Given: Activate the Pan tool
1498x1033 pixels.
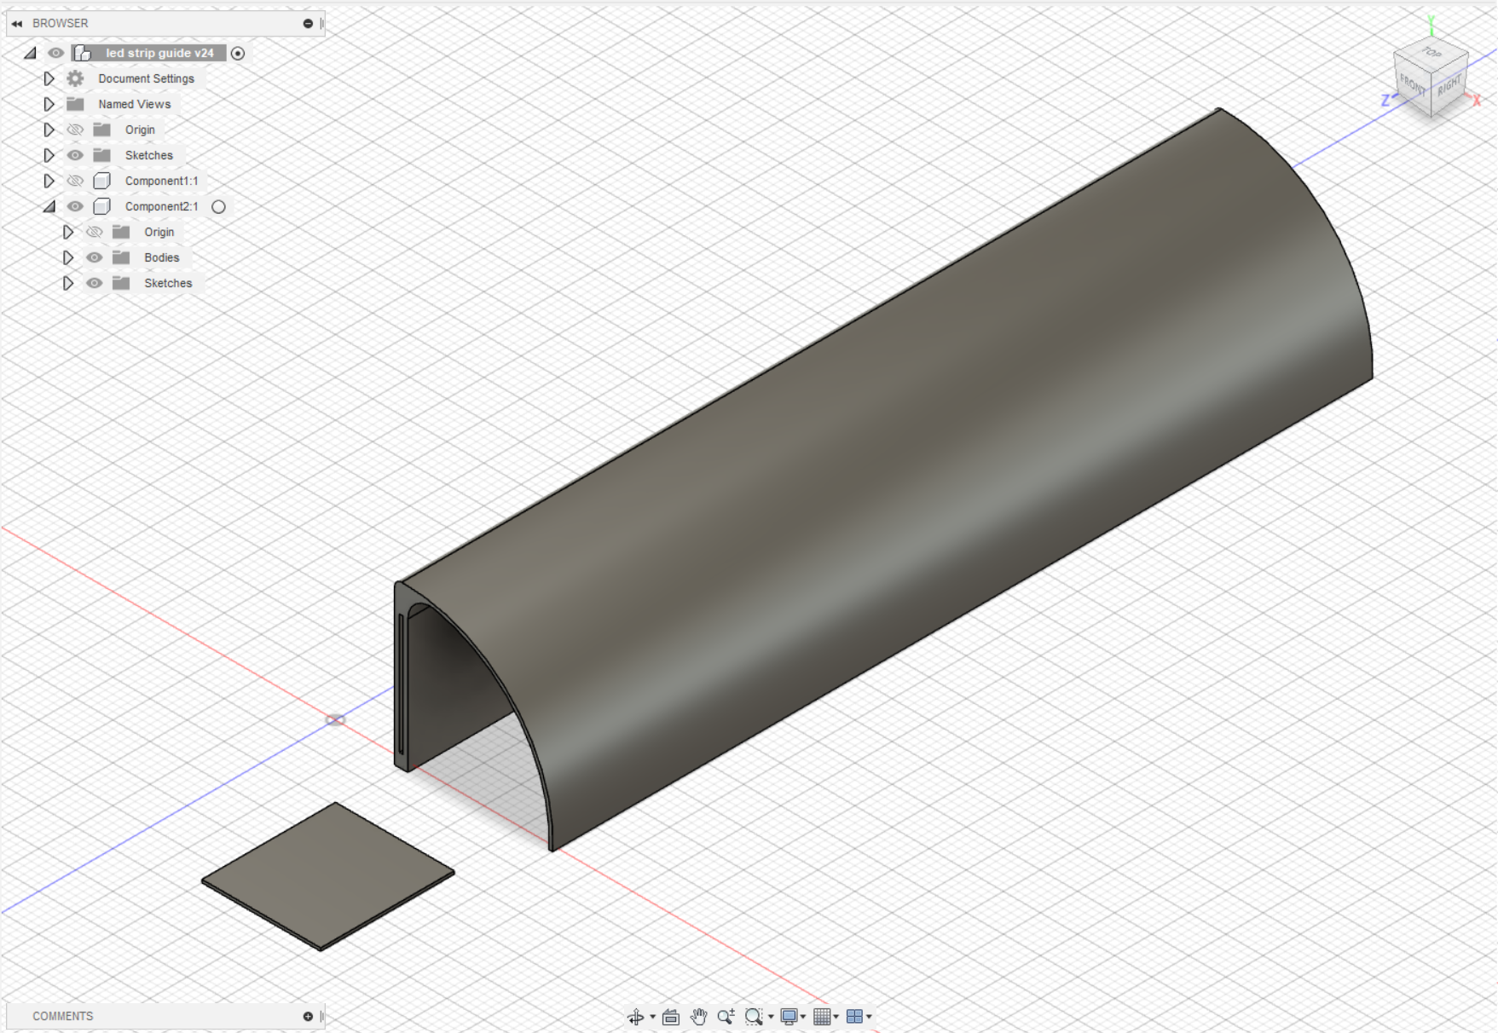Looking at the screenshot, I should click(697, 1016).
